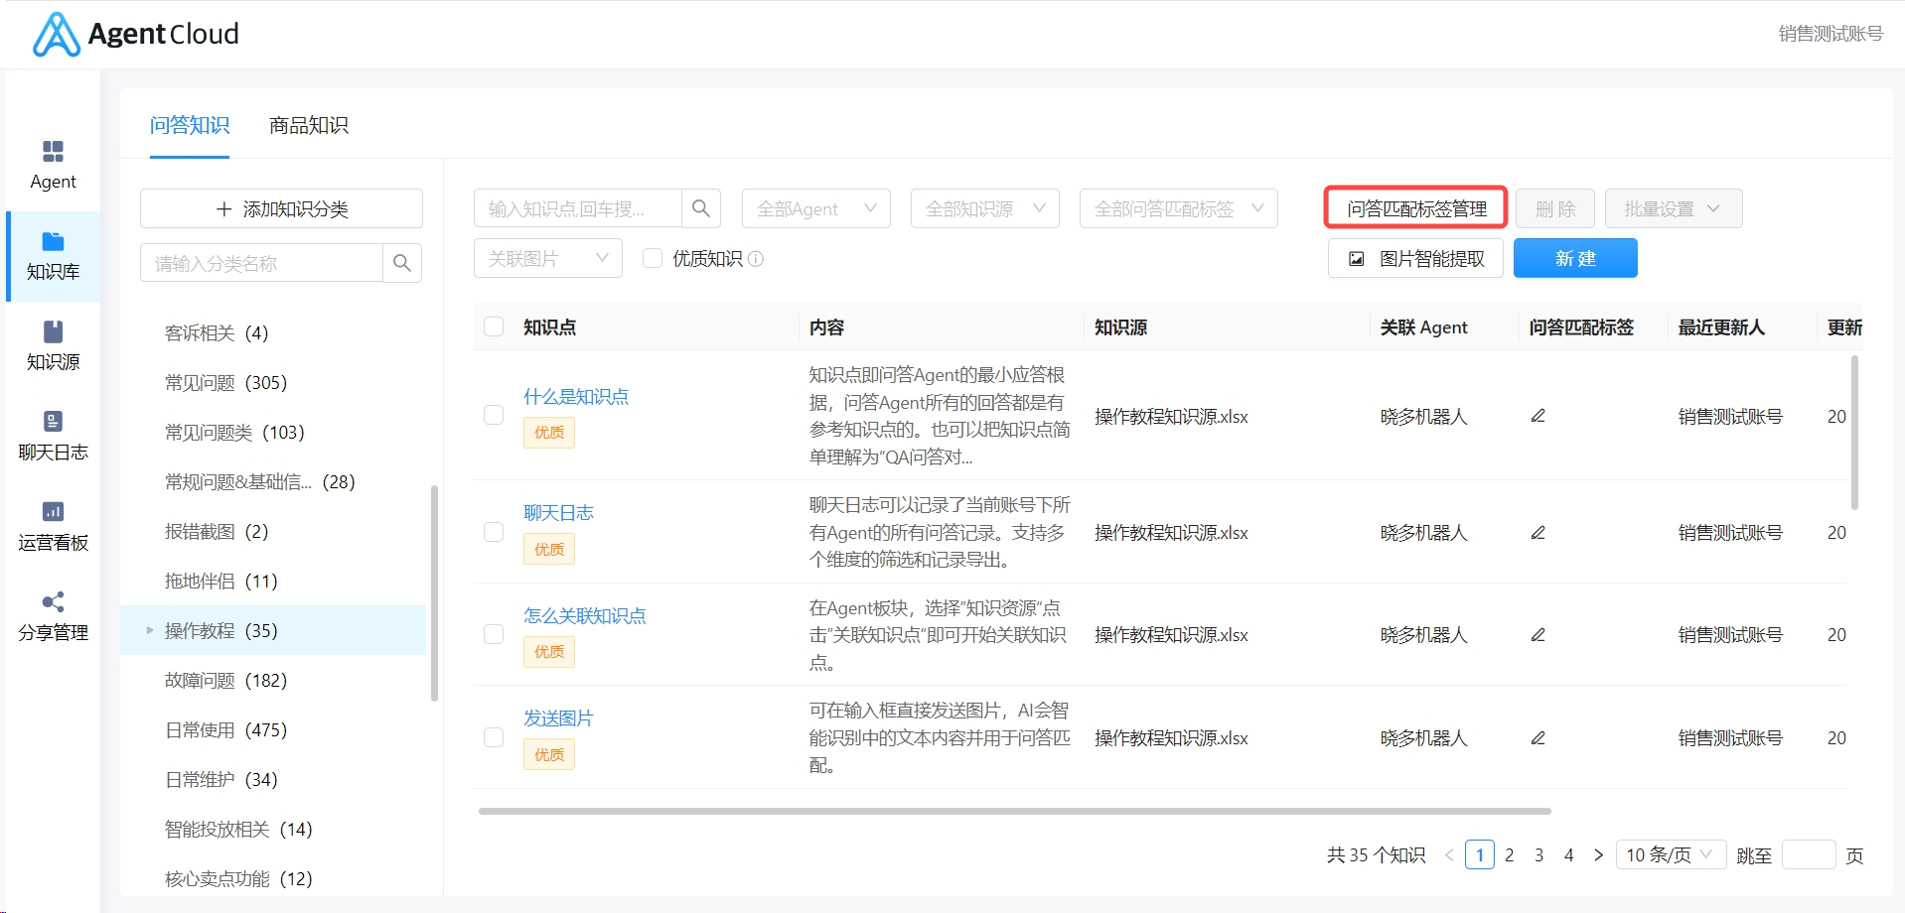
Task: Toggle the 优质知识 filter checkbox
Action: tap(653, 258)
